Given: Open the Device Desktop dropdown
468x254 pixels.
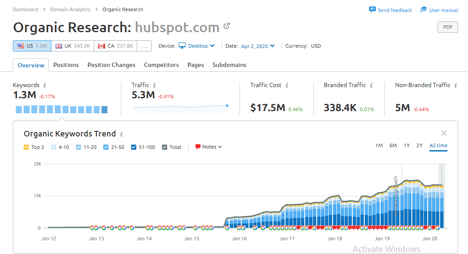Looking at the screenshot, I should tap(197, 46).
